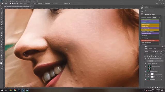This screenshot has height=92, width=165.
Task: Play the Sepia Toning (layer) action
Action: coord(150,25)
